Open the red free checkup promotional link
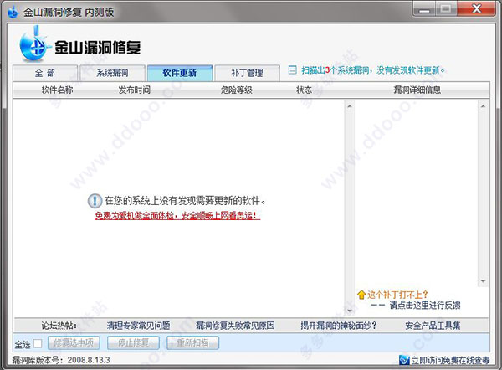This screenshot has height=370, width=502. point(177,216)
